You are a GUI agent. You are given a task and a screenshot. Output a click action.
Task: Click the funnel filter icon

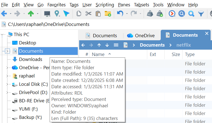(x=202, y=13)
